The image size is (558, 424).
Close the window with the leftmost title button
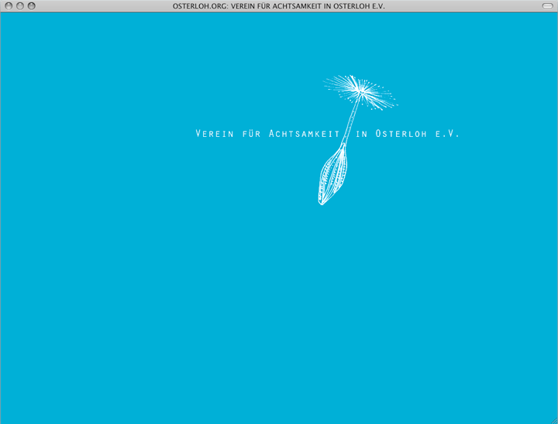(9, 5)
